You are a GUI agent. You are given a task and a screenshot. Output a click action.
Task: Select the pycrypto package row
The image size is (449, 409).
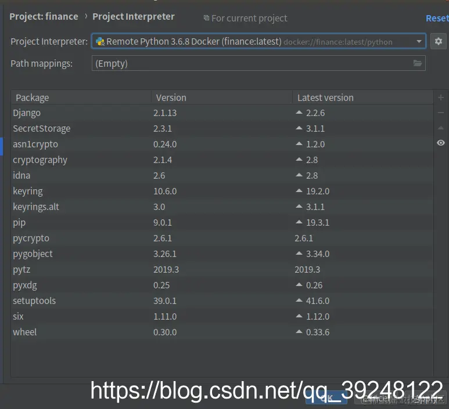[x=222, y=238]
